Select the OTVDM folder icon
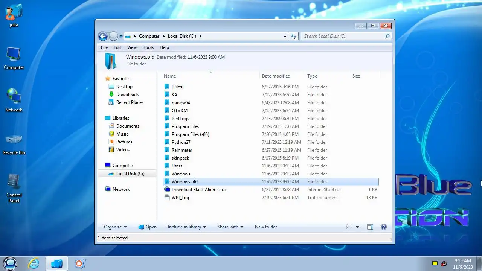482x271 pixels. (x=167, y=111)
